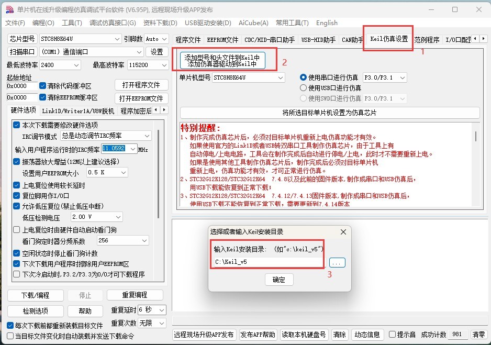Switch to USB-HID助手 tab

pyautogui.click(x=318, y=40)
